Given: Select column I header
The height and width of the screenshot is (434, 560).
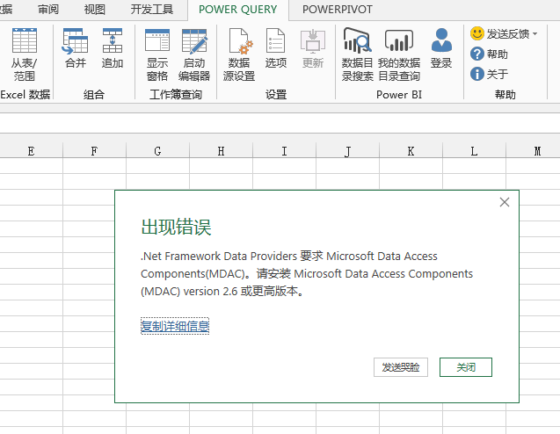Looking at the screenshot, I should (284, 151).
